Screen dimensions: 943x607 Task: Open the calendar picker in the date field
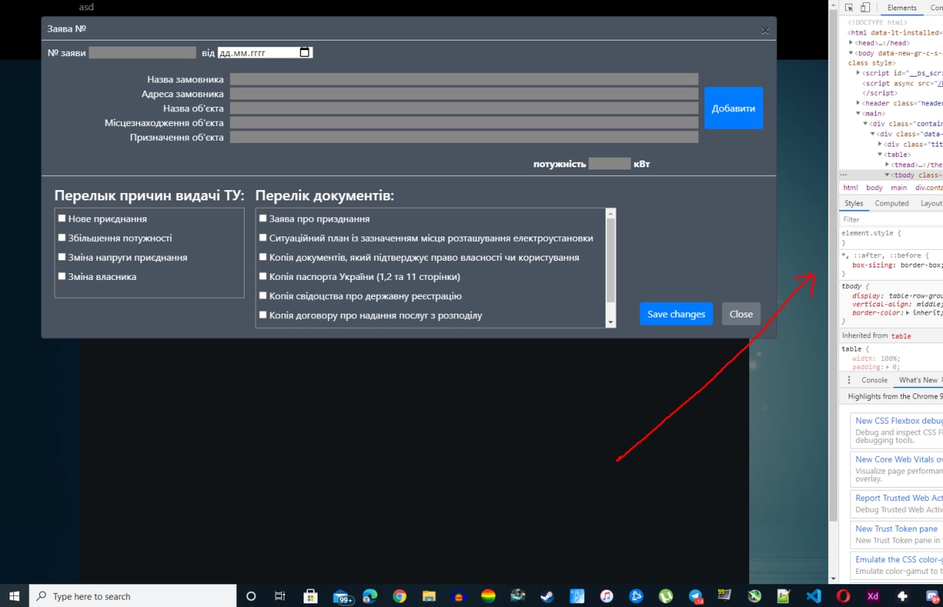point(305,52)
